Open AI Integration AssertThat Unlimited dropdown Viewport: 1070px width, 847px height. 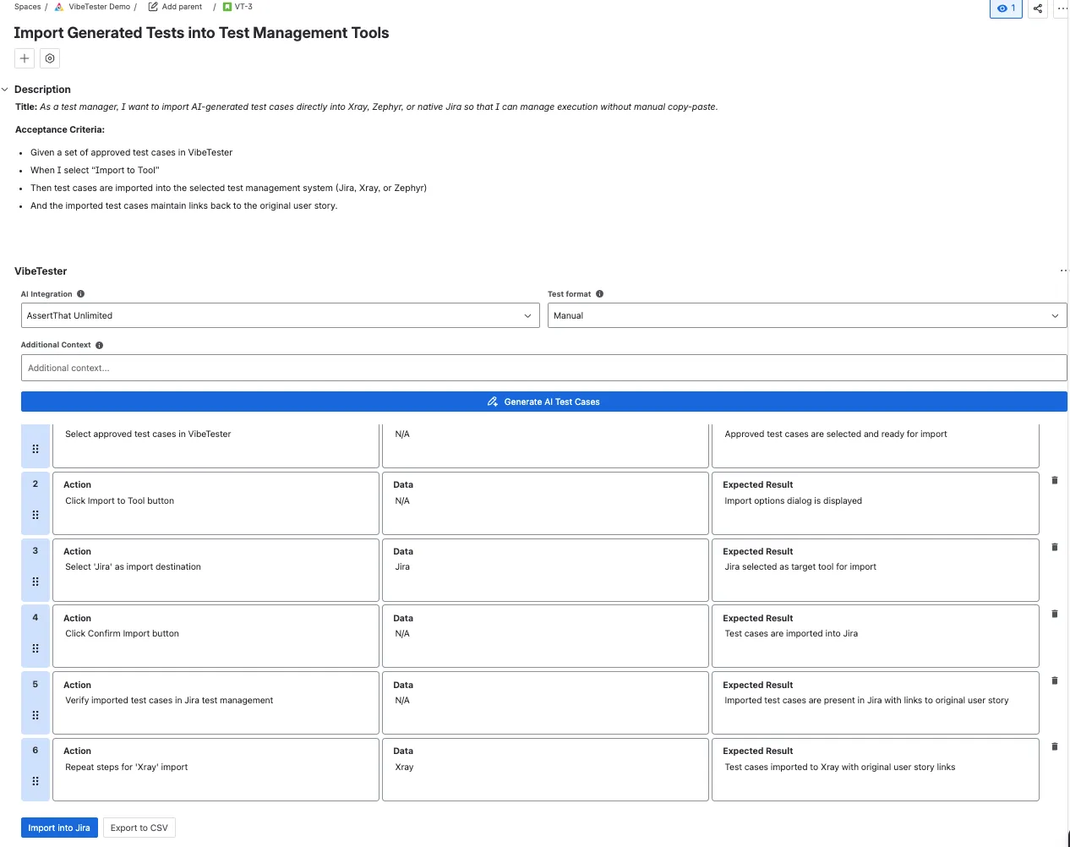click(280, 315)
